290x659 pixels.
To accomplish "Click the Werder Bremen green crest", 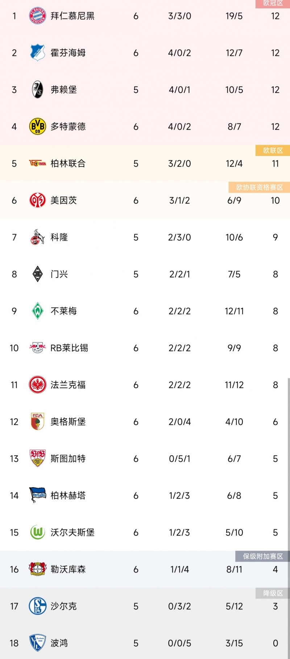I will click(x=37, y=310).
